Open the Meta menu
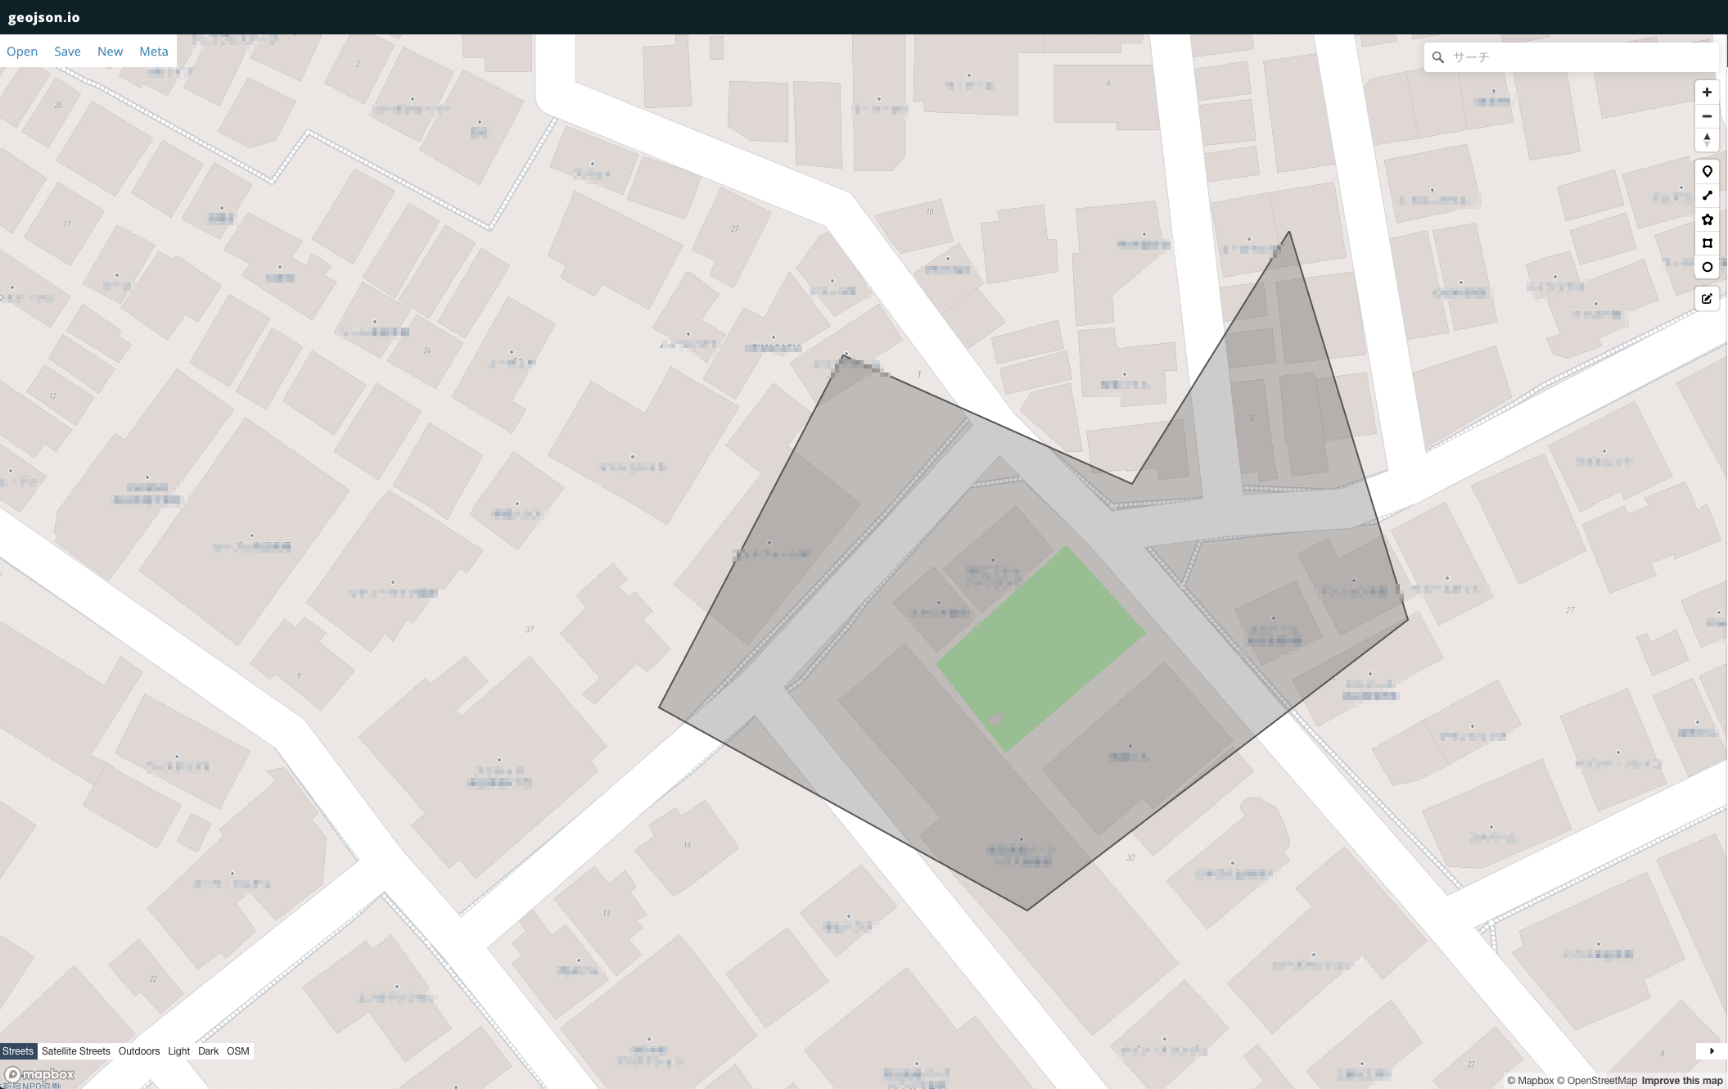Screen dimensions: 1728x1089 pyautogui.click(x=154, y=51)
